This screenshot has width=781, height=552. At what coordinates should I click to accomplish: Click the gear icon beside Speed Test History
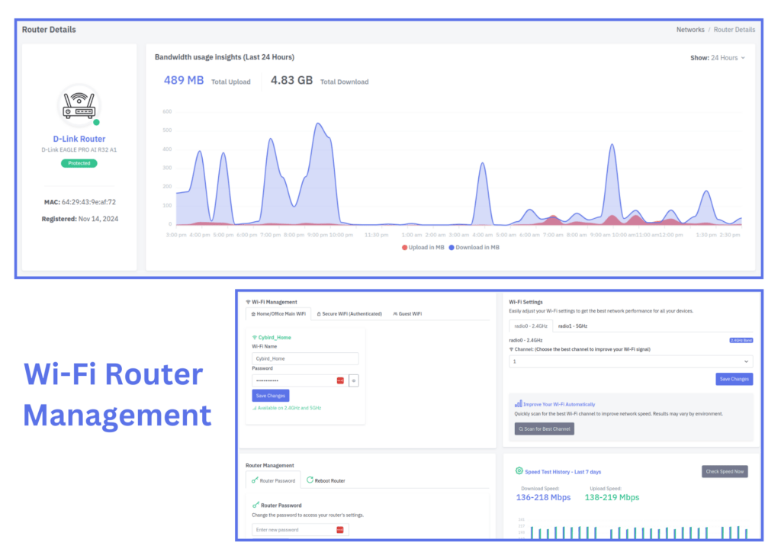(519, 471)
